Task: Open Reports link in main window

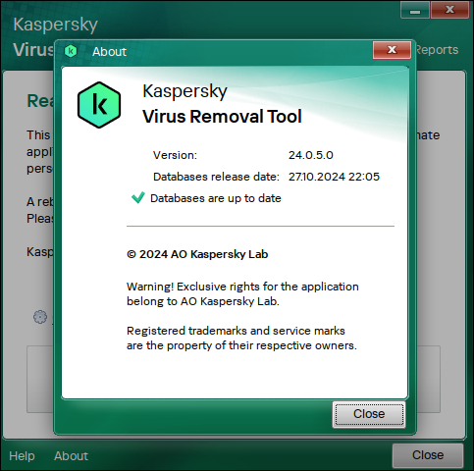Action: 437,50
